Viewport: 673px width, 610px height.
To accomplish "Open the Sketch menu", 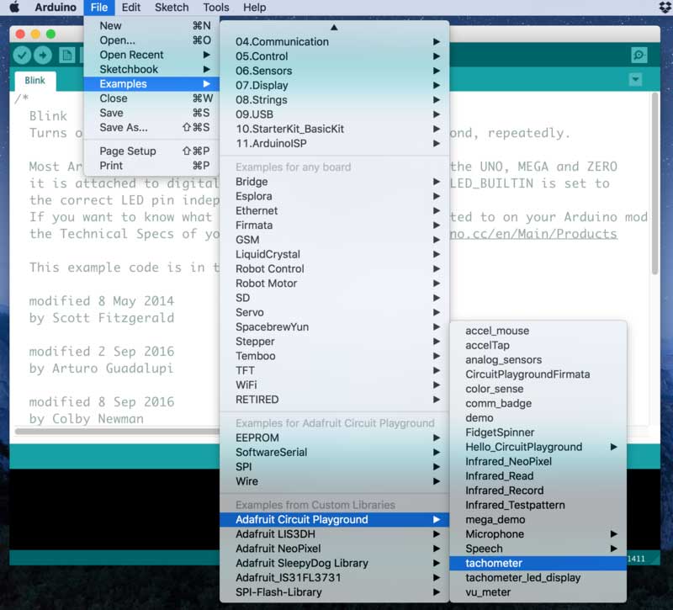I will pos(172,8).
